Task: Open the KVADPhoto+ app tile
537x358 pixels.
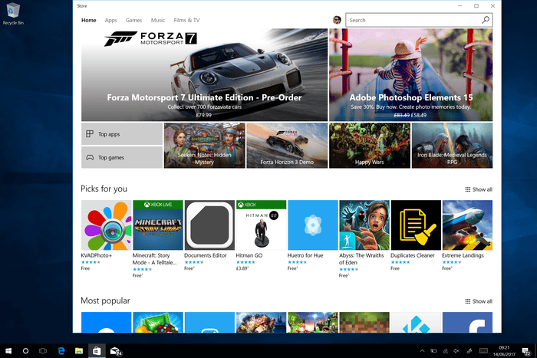Action: (106, 225)
